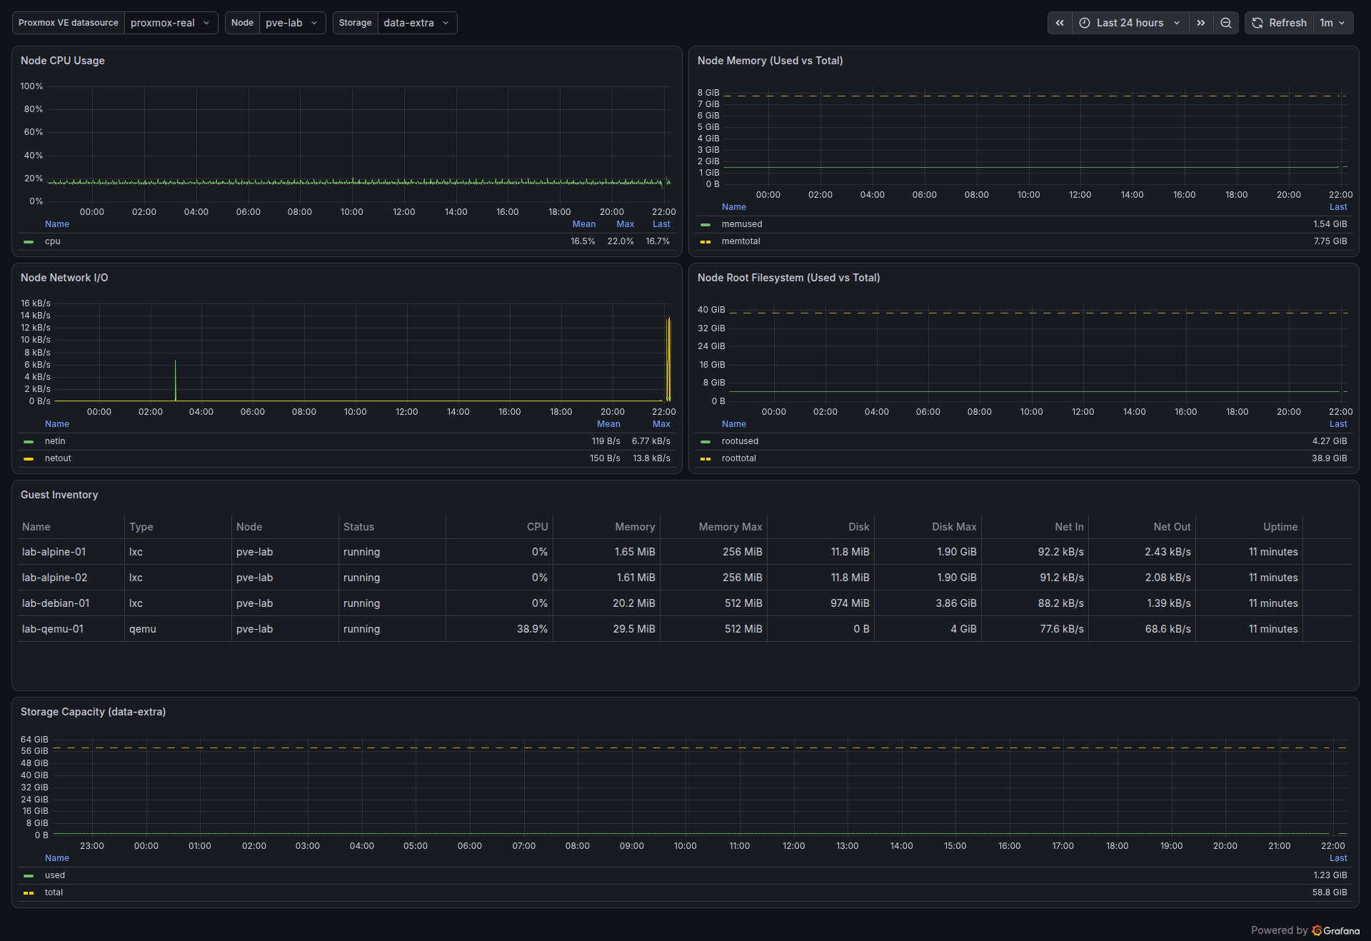This screenshot has height=941, width=1371.
Task: Toggle the memused series in legend
Action: pos(742,224)
